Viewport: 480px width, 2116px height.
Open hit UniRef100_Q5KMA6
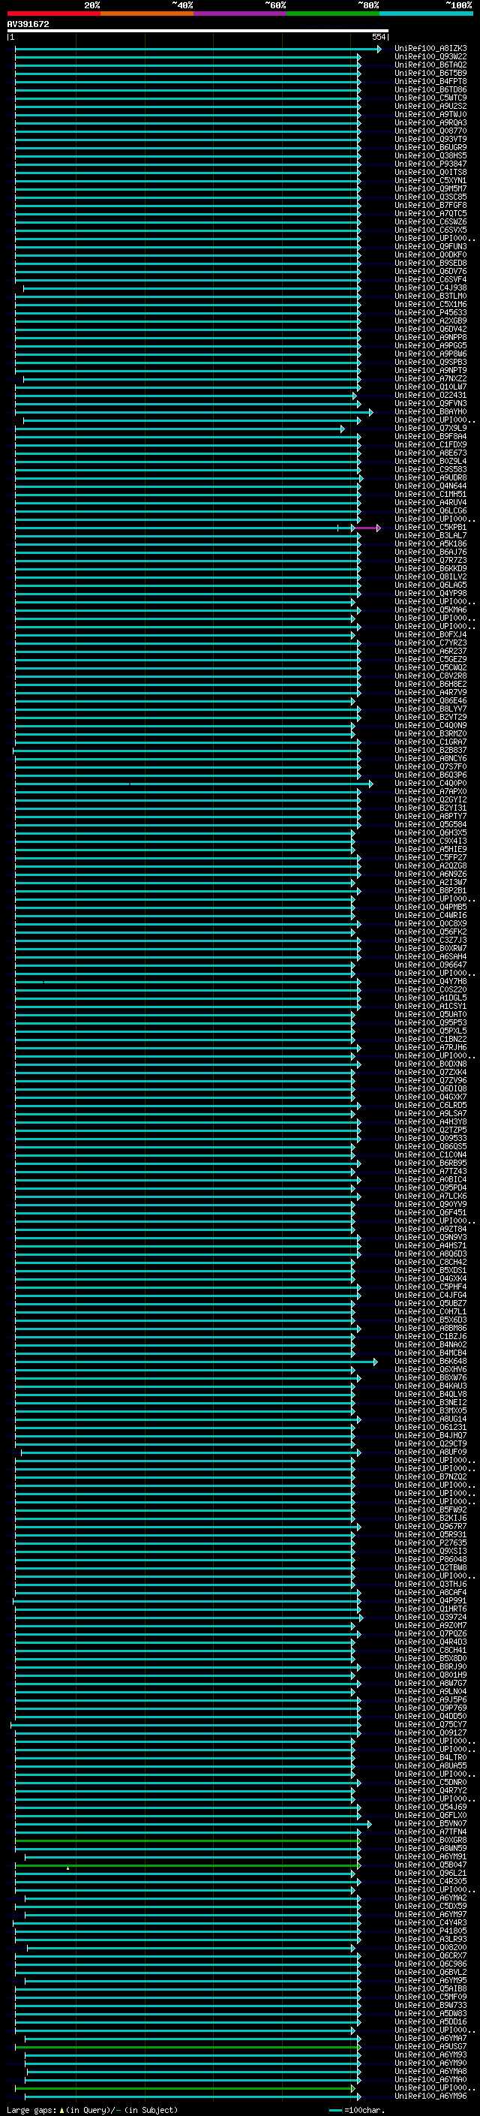point(430,610)
